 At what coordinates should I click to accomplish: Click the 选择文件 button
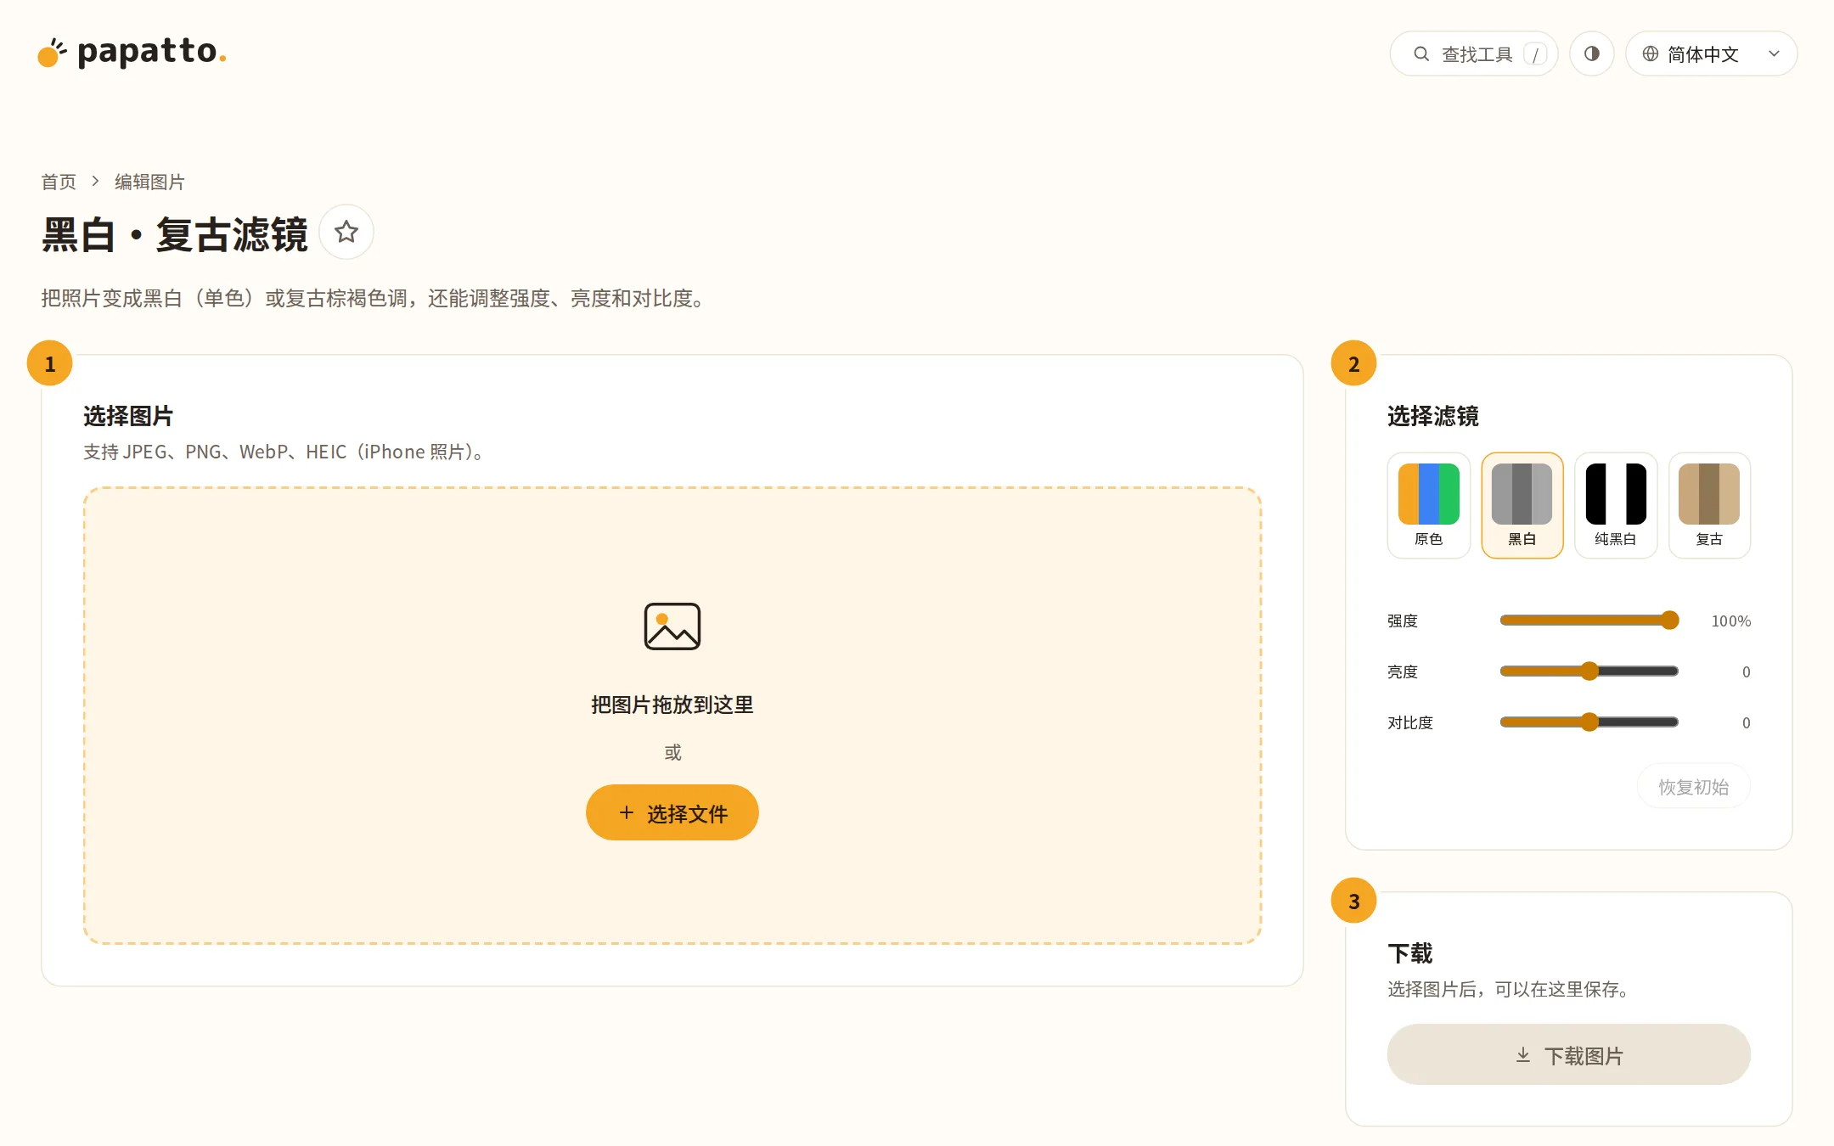coord(672,812)
